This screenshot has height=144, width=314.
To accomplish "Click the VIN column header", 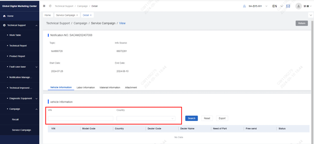I will pos(53,129).
